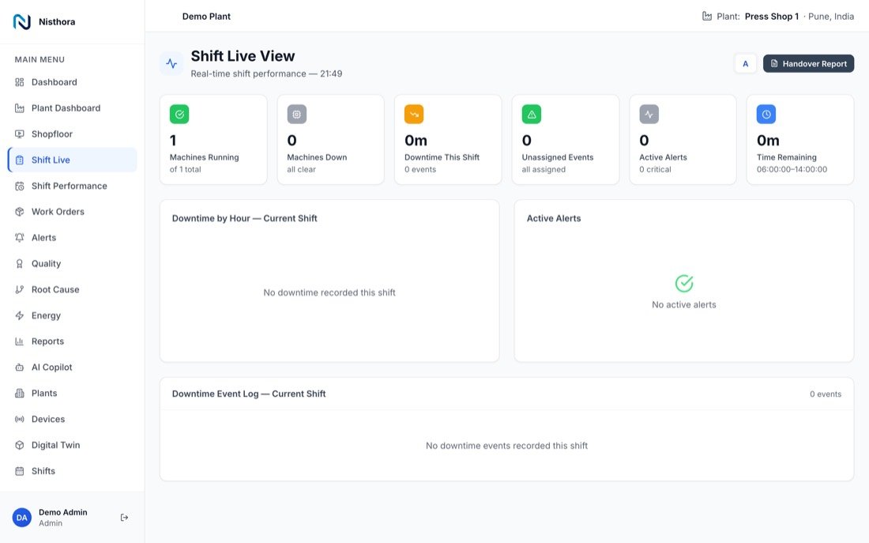Click No downtime recorded this shift text
The height and width of the screenshot is (543, 869).
point(329,292)
